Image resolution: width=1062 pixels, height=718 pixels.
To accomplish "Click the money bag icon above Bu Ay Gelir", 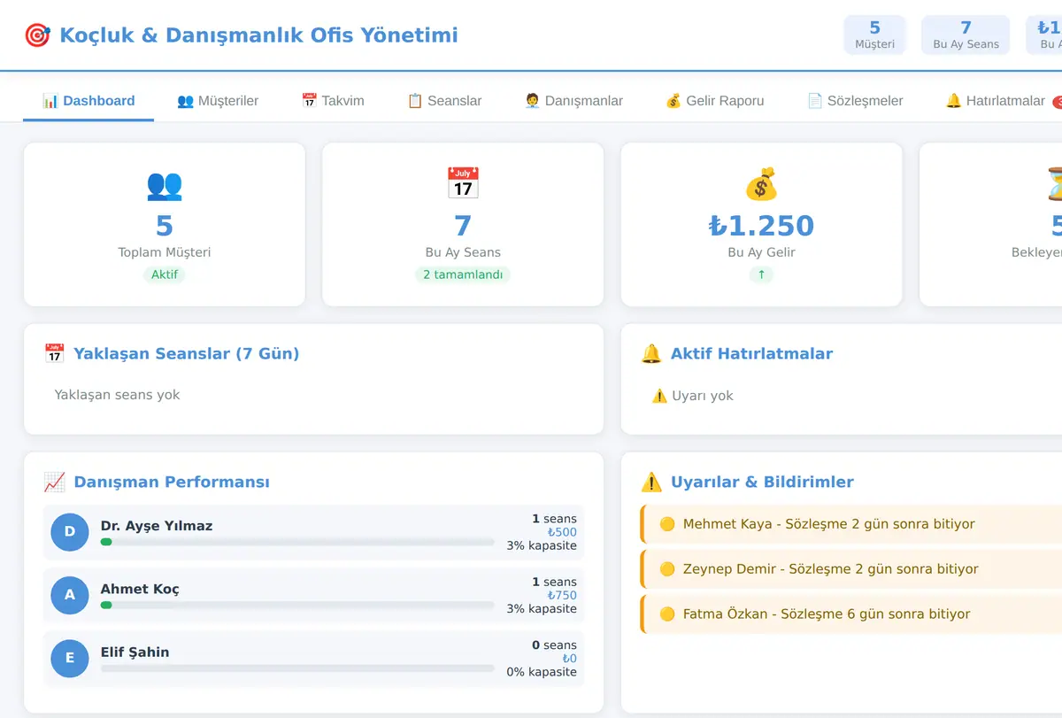I will coord(761,184).
